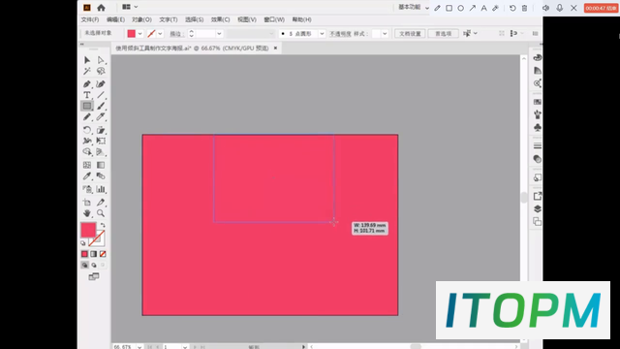Open the fill color dropdown in control bar
Screen dimensions: 620x349
tap(139, 34)
